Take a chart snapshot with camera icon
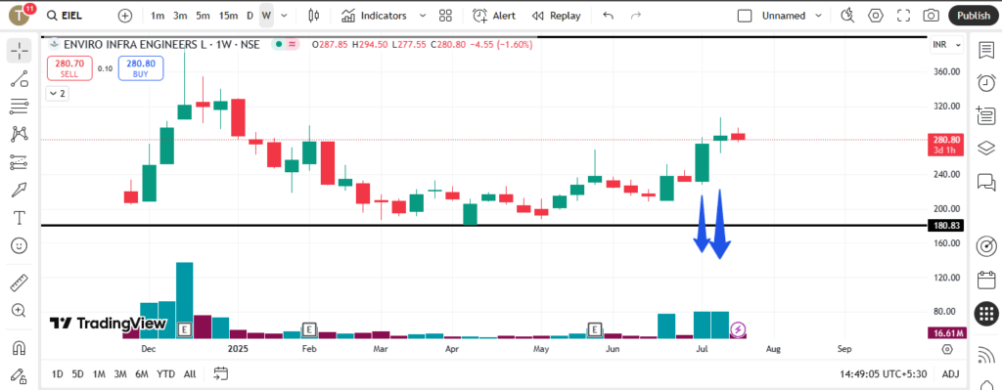Screen dimensions: 1002x390 pos(932,16)
